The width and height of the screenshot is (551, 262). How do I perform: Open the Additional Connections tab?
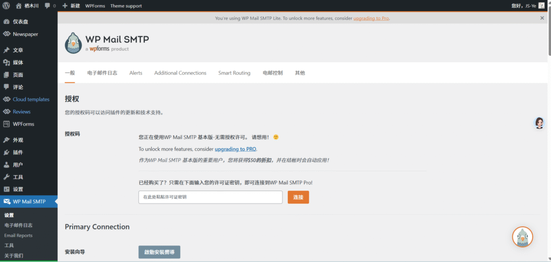[x=180, y=73]
